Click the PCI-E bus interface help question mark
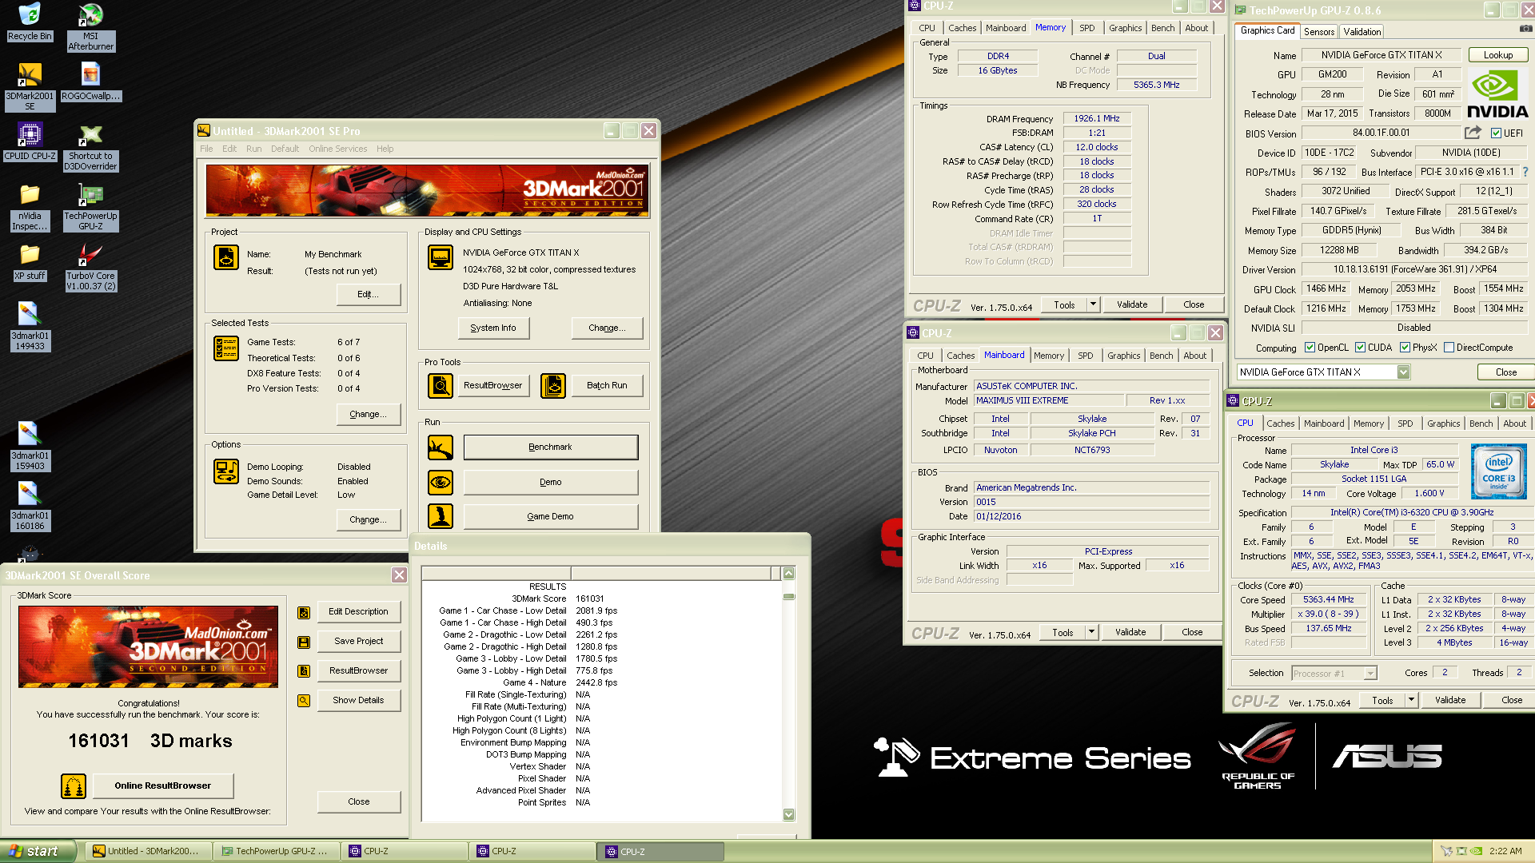Viewport: 1535px width, 863px height. (1525, 172)
